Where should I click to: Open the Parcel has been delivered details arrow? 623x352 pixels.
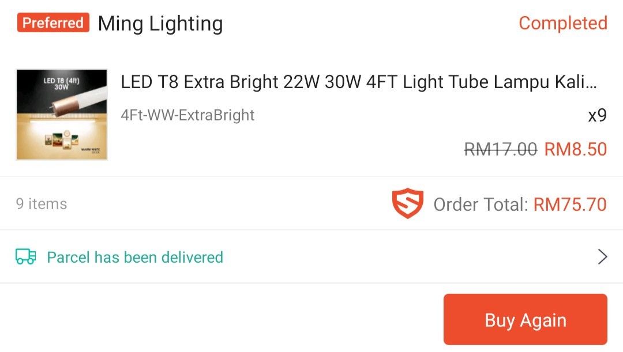click(x=603, y=256)
